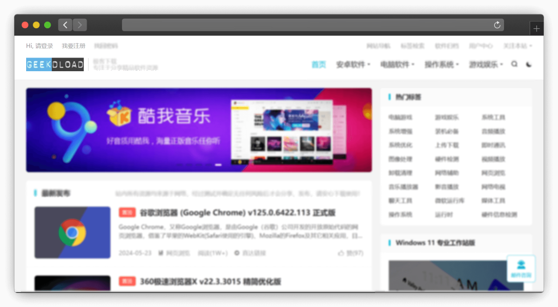Click the 图像处理 hot tag
This screenshot has height=307, width=558.
pos(401,159)
